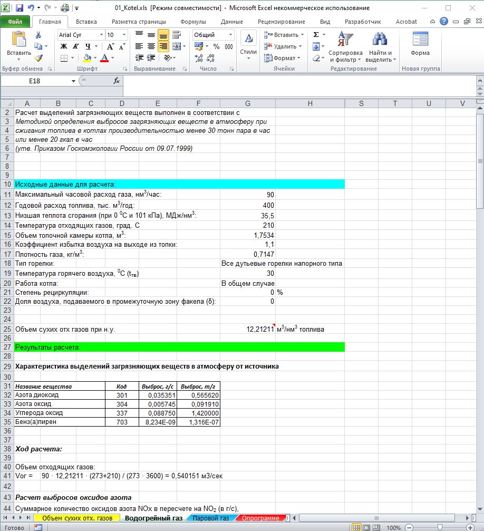Toggle italic К formatting
The height and width of the screenshot is (531, 484).
click(x=76, y=46)
